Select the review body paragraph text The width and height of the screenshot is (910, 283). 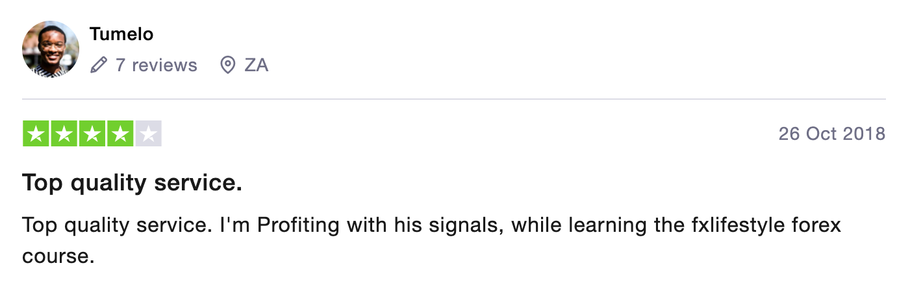(432, 241)
